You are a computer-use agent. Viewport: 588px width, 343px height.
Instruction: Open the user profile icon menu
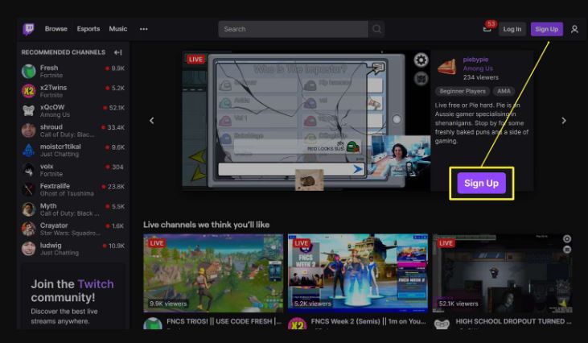point(574,29)
